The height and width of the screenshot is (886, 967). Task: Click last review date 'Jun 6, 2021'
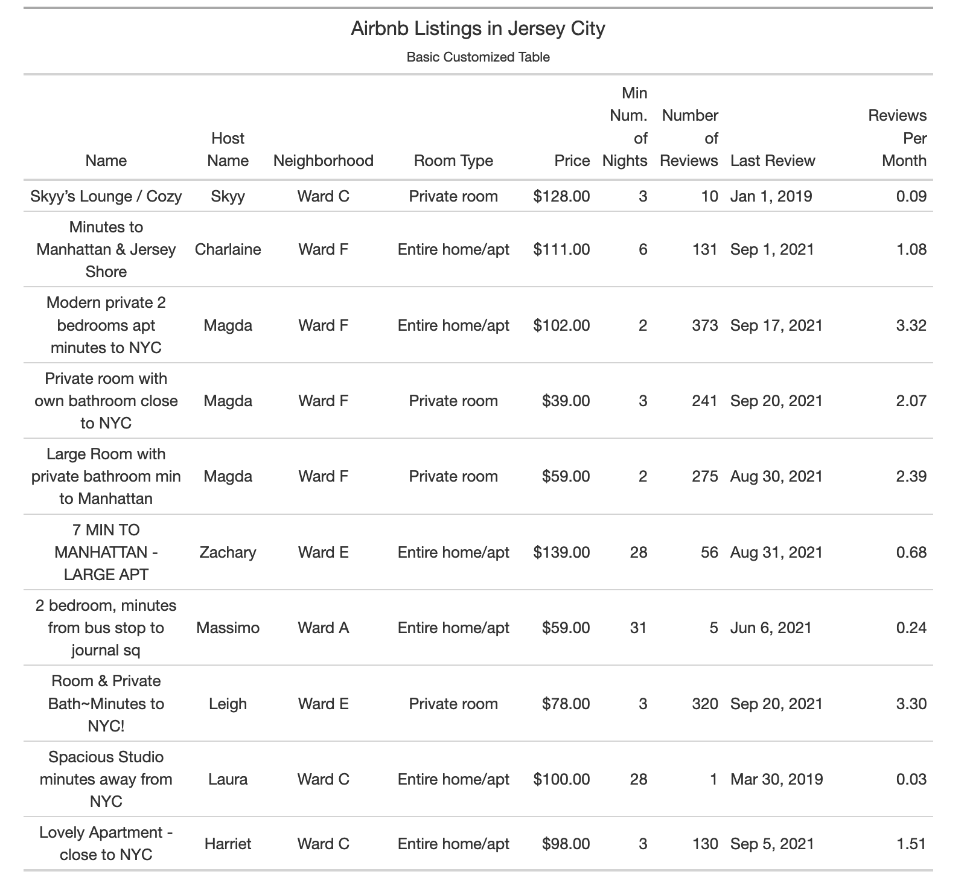(771, 628)
